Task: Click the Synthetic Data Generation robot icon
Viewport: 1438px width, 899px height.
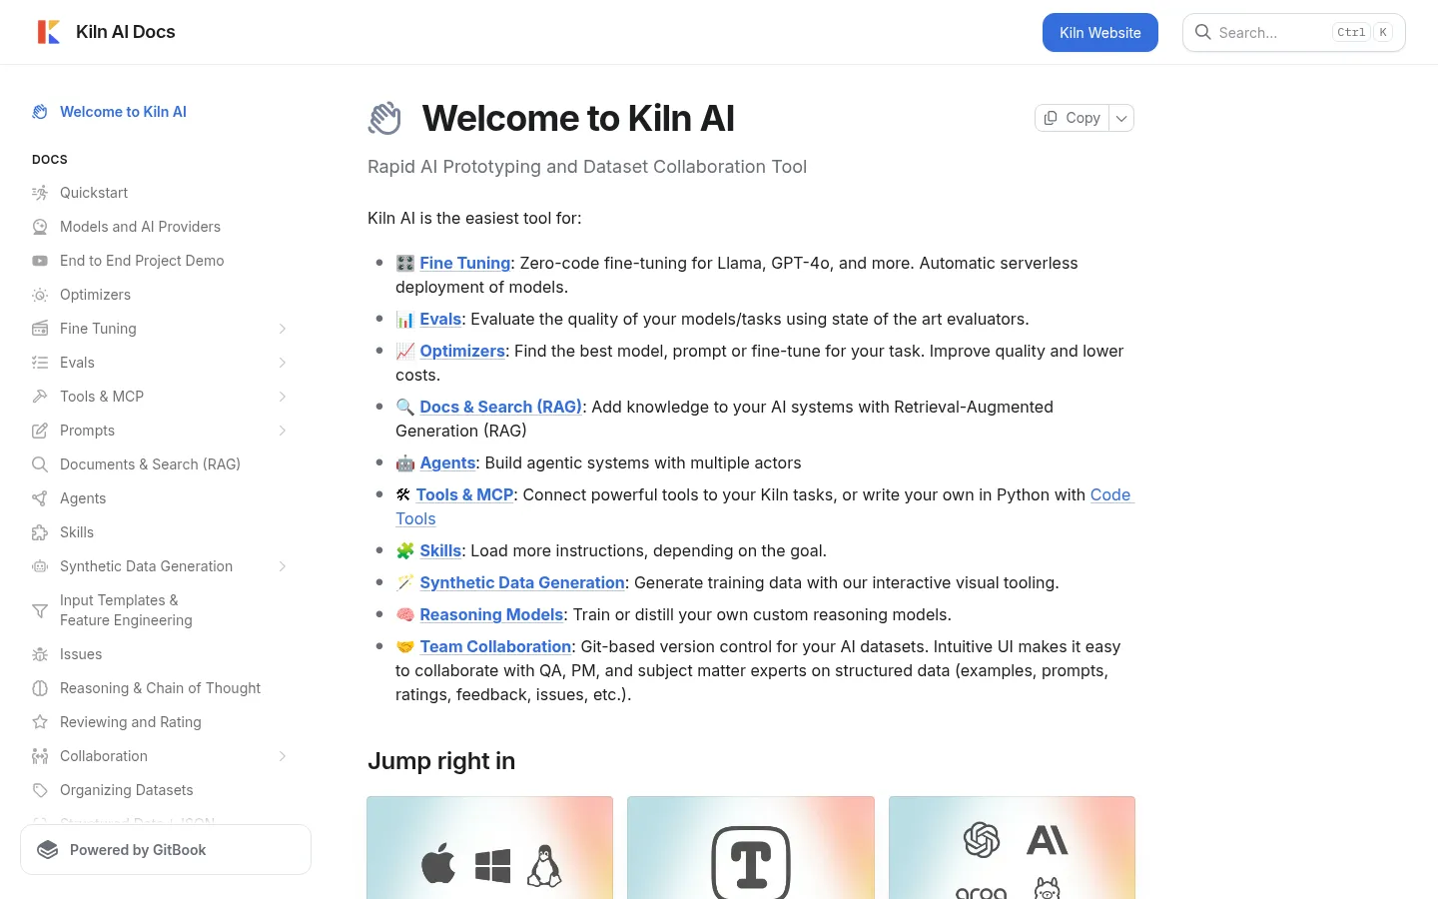Action: pos(40,566)
